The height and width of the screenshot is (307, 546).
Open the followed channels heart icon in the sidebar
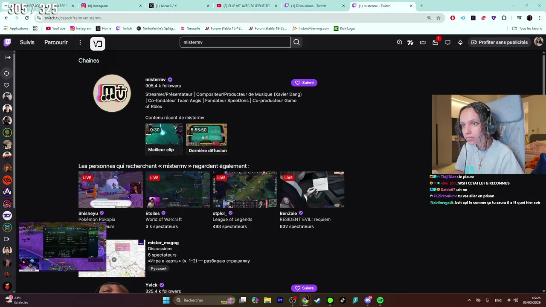[6, 85]
